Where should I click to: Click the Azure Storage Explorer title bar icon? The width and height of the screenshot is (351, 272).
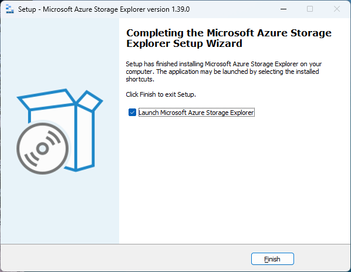pos(9,9)
